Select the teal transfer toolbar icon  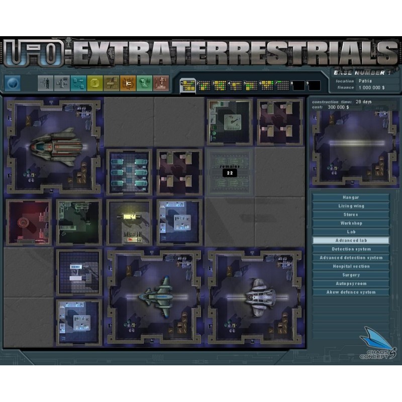click(78, 83)
